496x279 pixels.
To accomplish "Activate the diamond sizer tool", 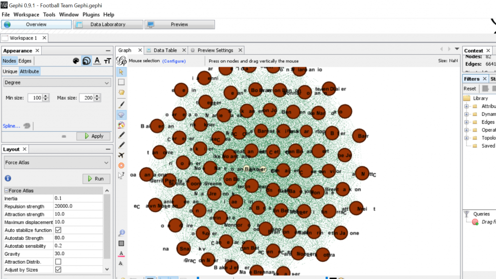I will pyautogui.click(x=122, y=115).
